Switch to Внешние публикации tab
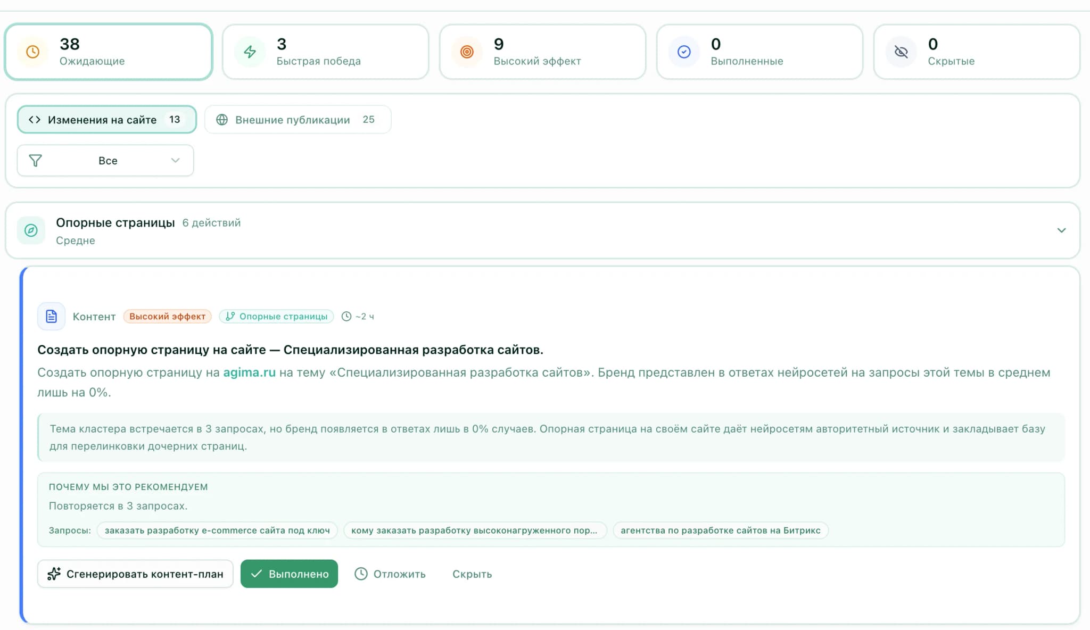The width and height of the screenshot is (1090, 630). [298, 120]
